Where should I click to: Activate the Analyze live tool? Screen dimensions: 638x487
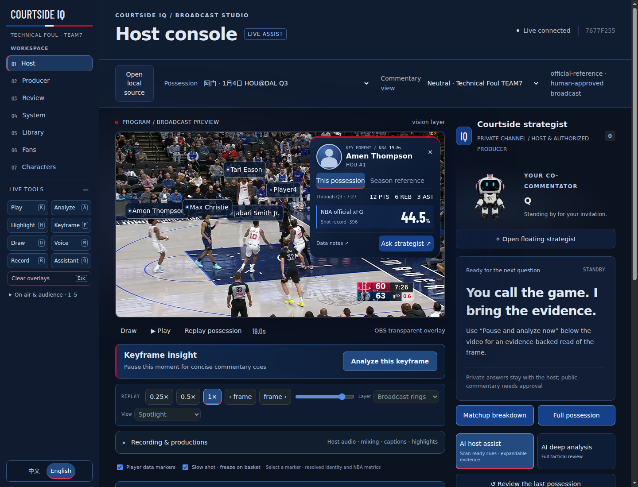(71, 208)
